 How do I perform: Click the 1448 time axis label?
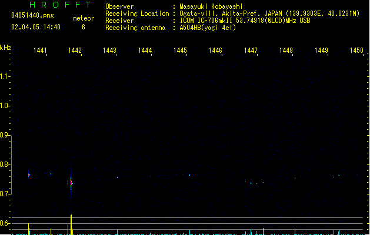[x=286, y=51]
